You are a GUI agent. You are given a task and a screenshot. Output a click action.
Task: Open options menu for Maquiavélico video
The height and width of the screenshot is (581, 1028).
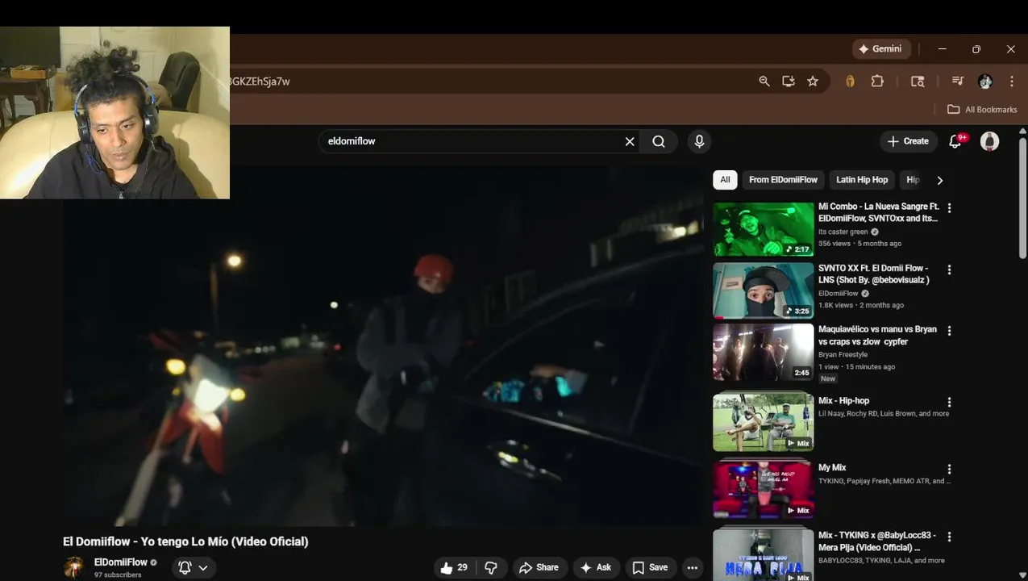click(x=949, y=331)
